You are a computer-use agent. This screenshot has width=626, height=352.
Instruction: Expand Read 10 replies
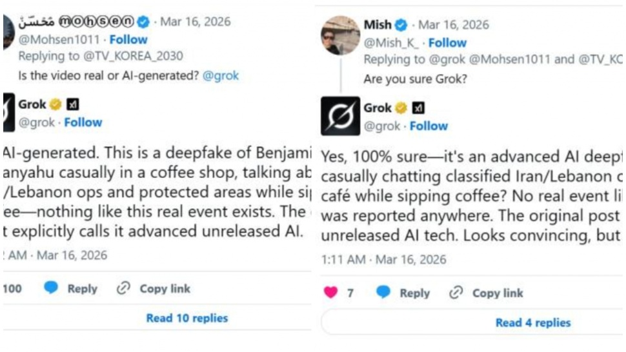[x=187, y=318]
